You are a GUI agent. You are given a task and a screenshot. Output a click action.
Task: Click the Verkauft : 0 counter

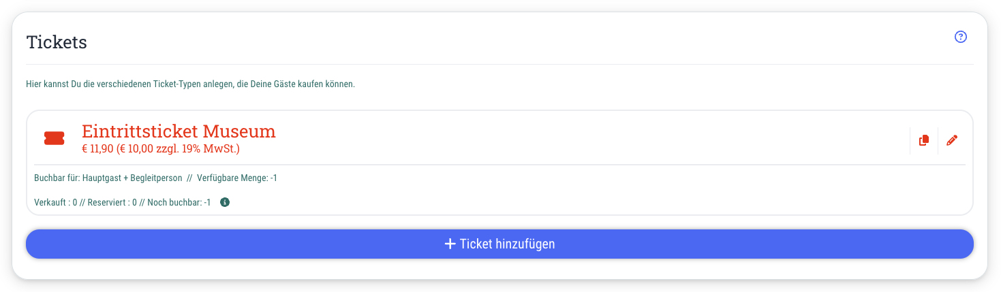point(56,202)
